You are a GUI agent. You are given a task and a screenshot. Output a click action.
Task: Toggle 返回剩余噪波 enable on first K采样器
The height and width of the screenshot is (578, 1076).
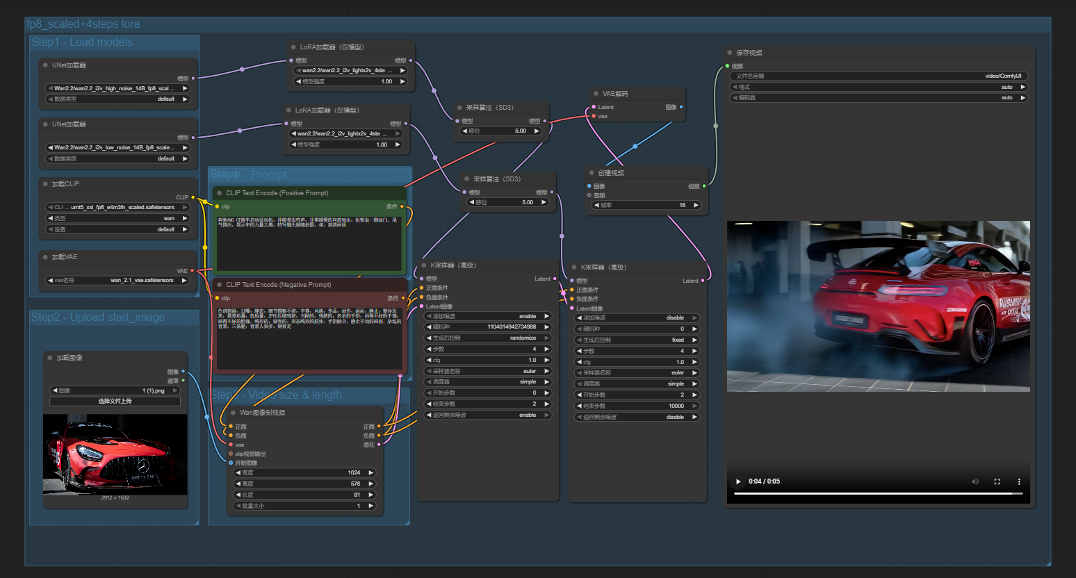tap(488, 415)
